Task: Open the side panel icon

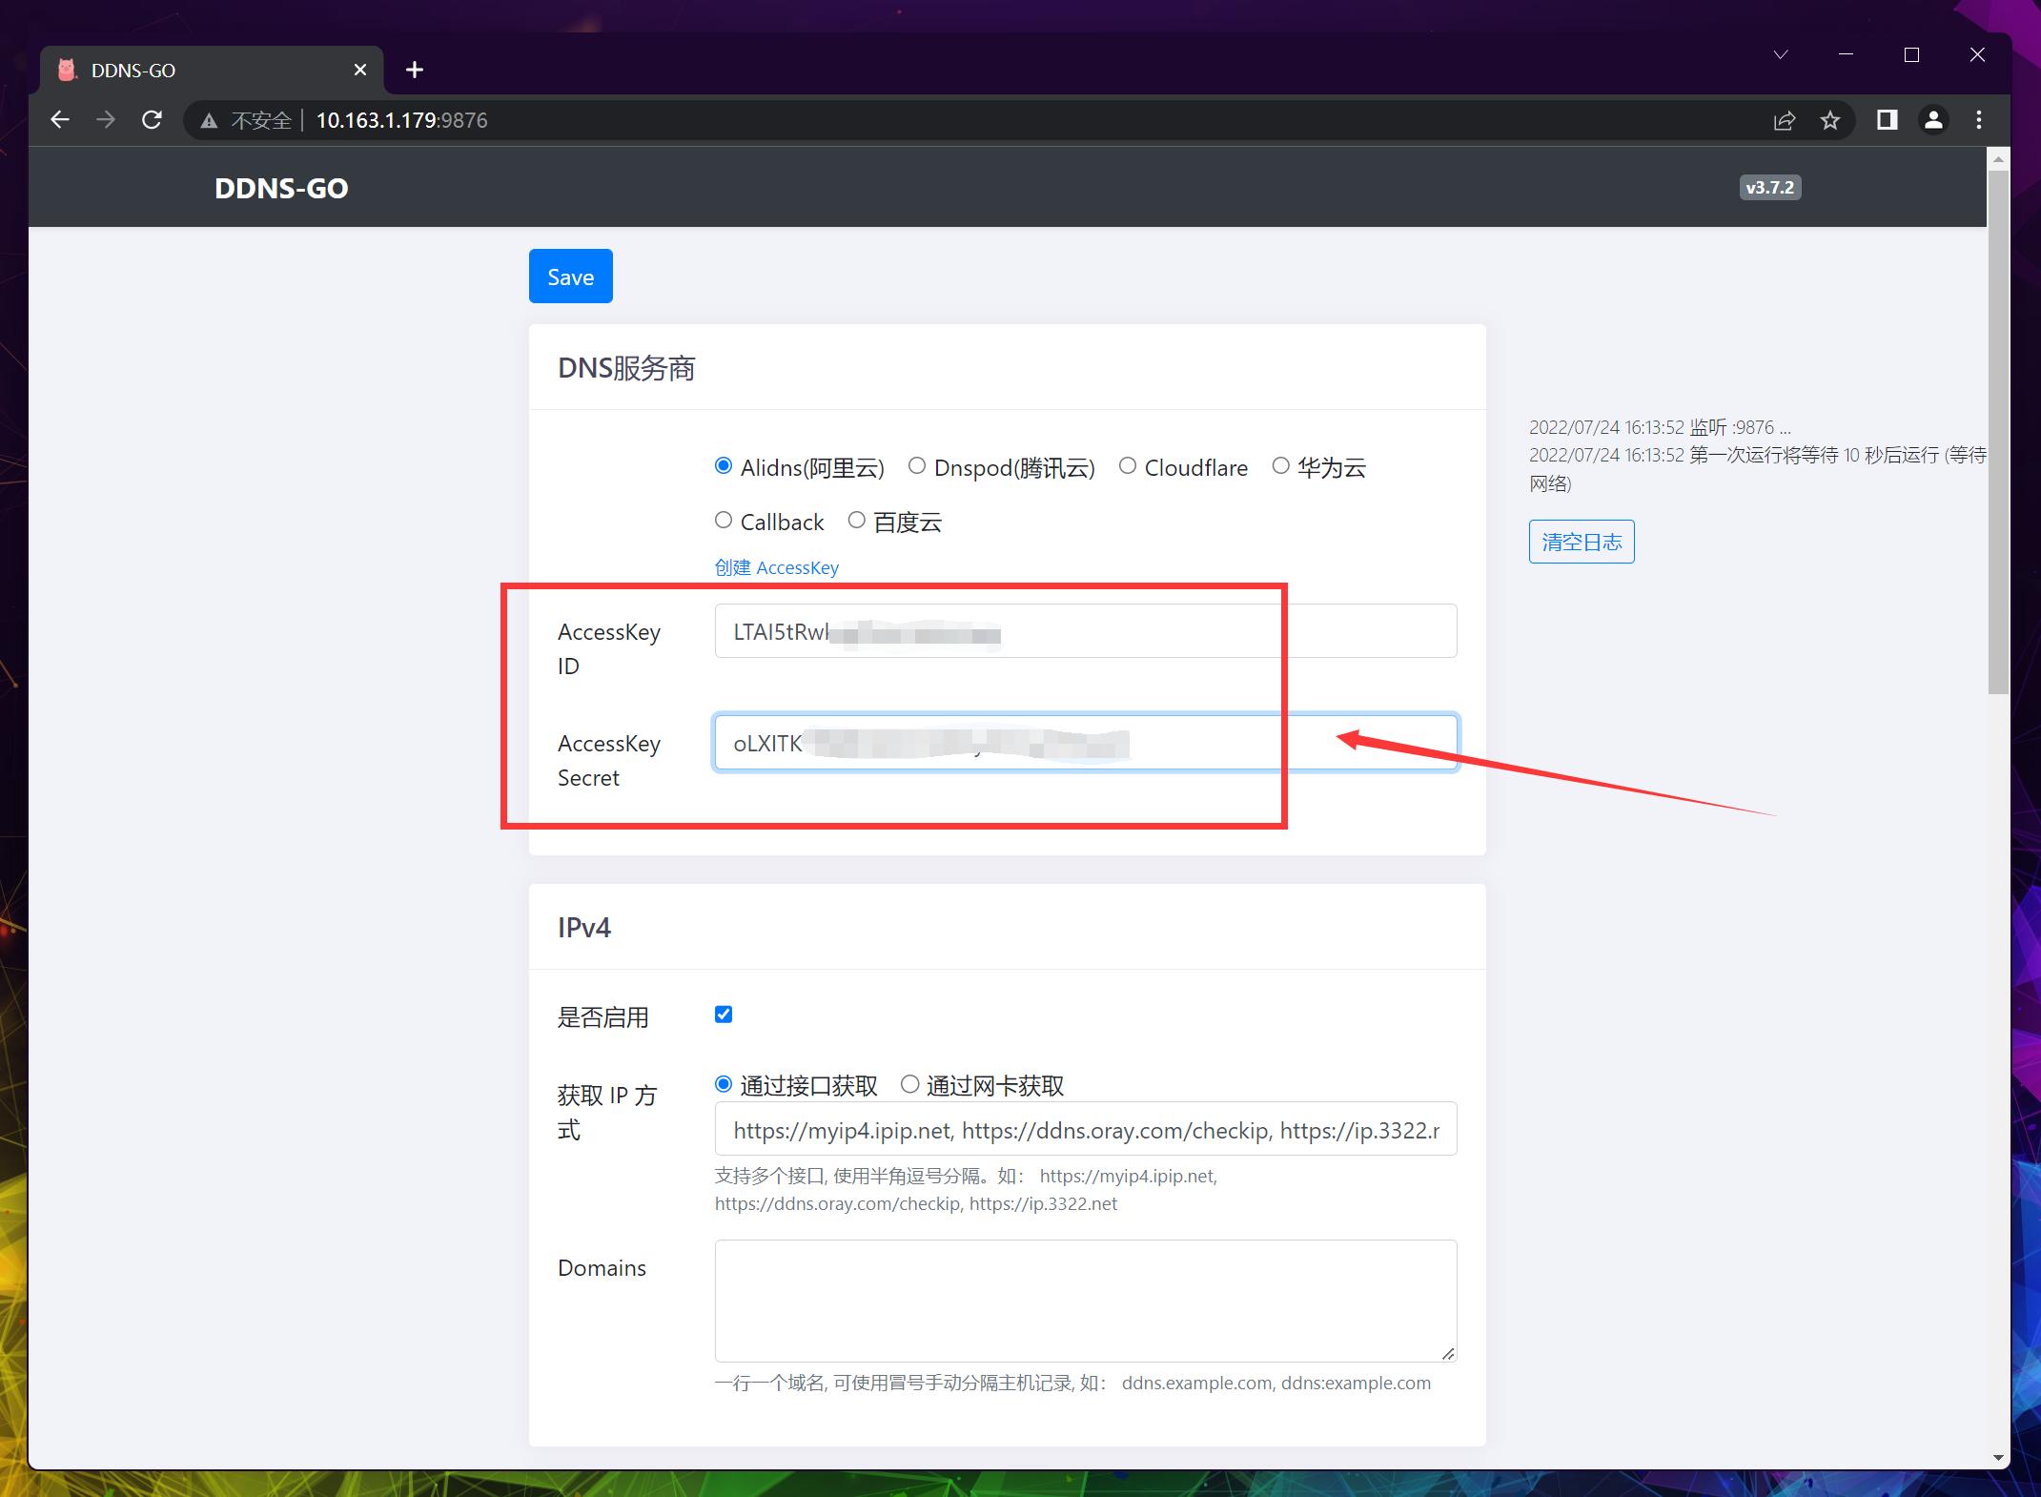Action: (x=1886, y=120)
